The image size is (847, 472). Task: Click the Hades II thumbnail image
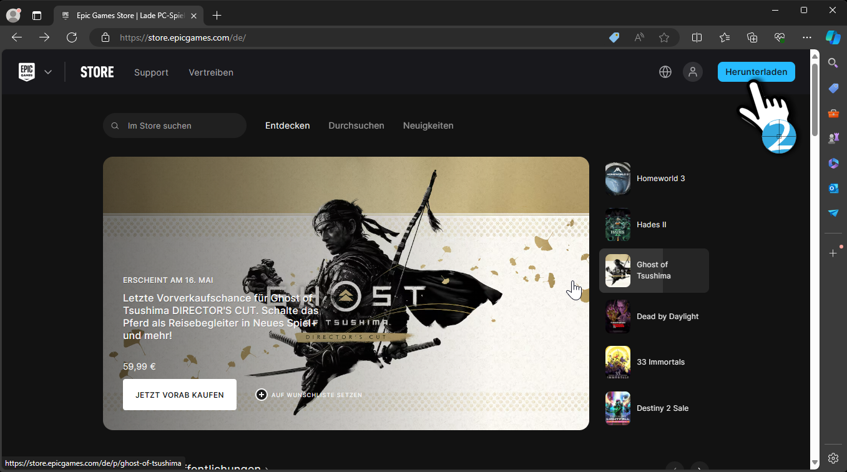tap(618, 225)
